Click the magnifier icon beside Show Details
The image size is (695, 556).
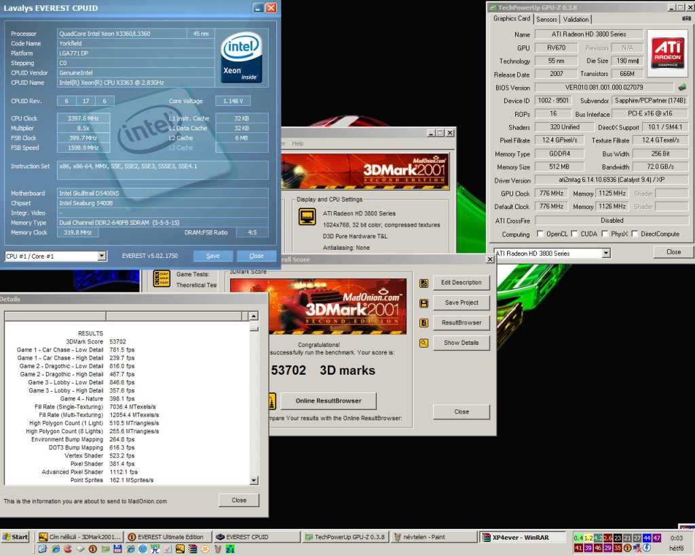(424, 343)
